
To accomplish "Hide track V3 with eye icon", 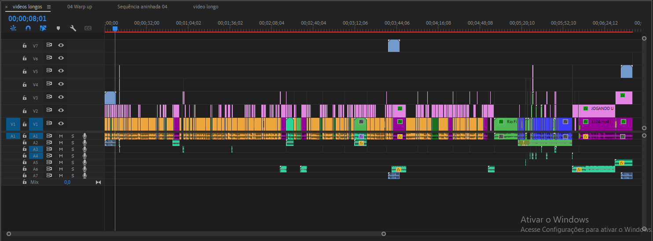I will click(61, 97).
